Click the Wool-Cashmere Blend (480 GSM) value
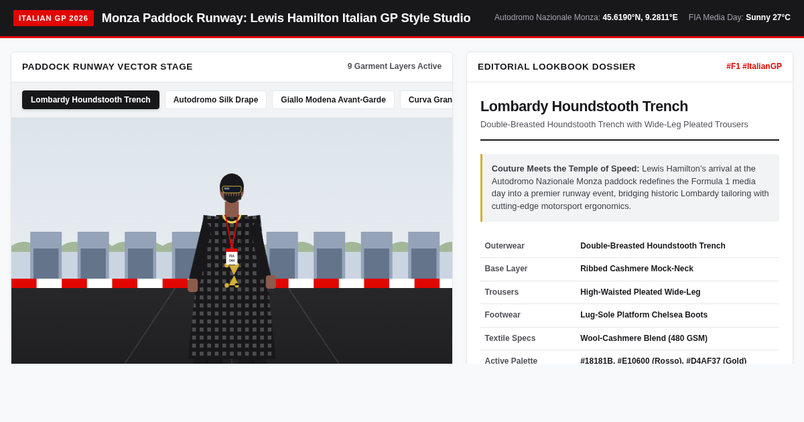The image size is (804, 422). tap(644, 338)
